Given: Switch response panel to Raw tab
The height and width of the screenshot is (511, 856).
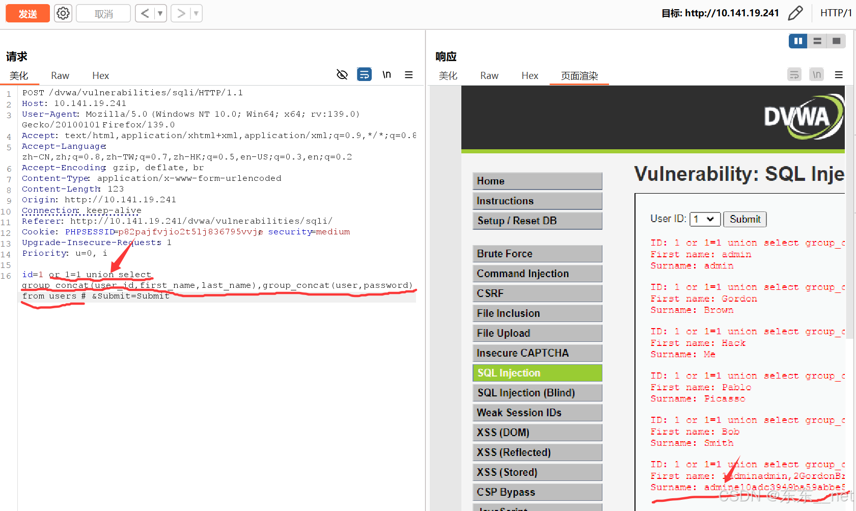Looking at the screenshot, I should coord(489,75).
